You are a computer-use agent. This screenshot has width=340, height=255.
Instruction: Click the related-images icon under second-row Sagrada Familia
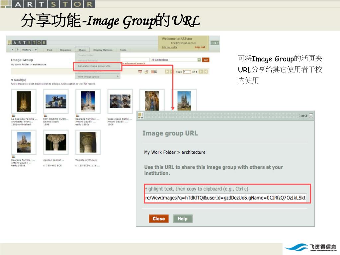coord(13,157)
